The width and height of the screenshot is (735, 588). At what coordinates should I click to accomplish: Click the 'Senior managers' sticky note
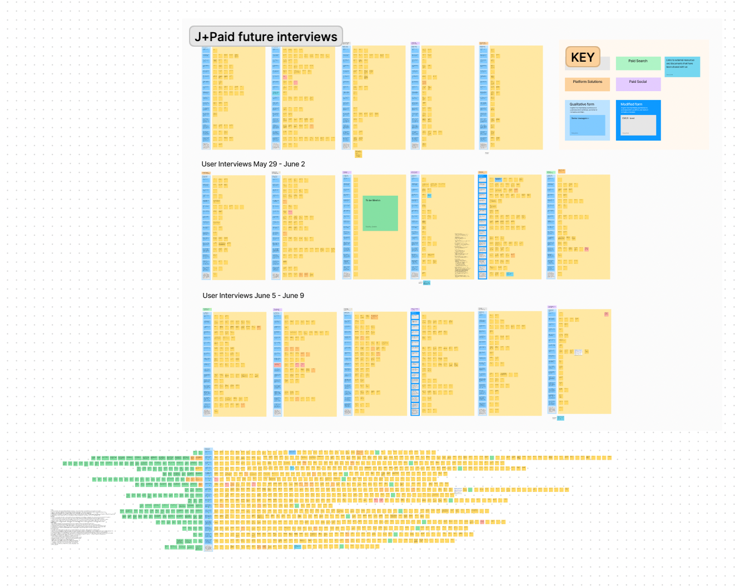[x=587, y=126]
